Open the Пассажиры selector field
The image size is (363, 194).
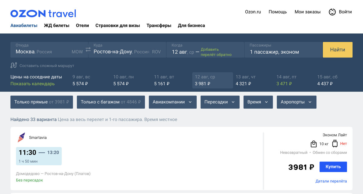point(283,50)
